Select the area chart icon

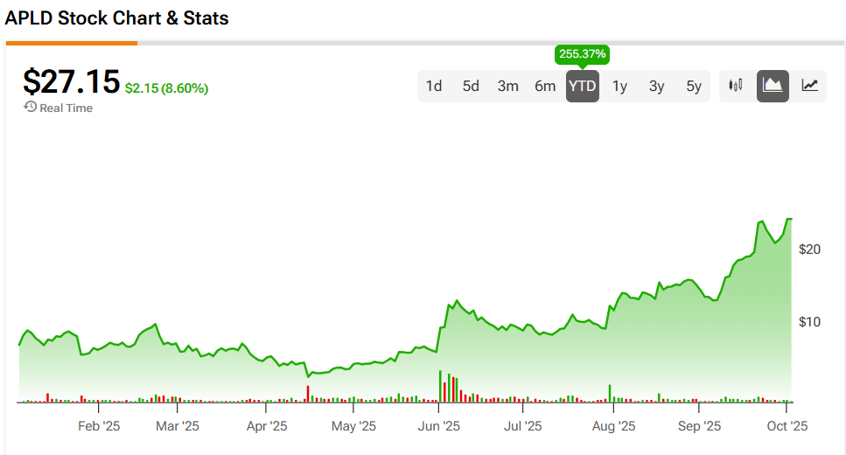[773, 86]
